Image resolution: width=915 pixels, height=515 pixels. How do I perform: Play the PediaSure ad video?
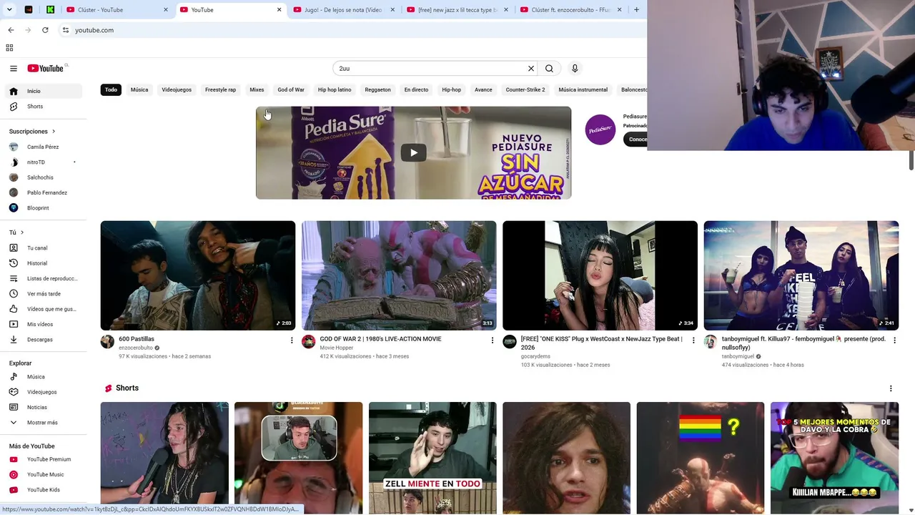413,152
